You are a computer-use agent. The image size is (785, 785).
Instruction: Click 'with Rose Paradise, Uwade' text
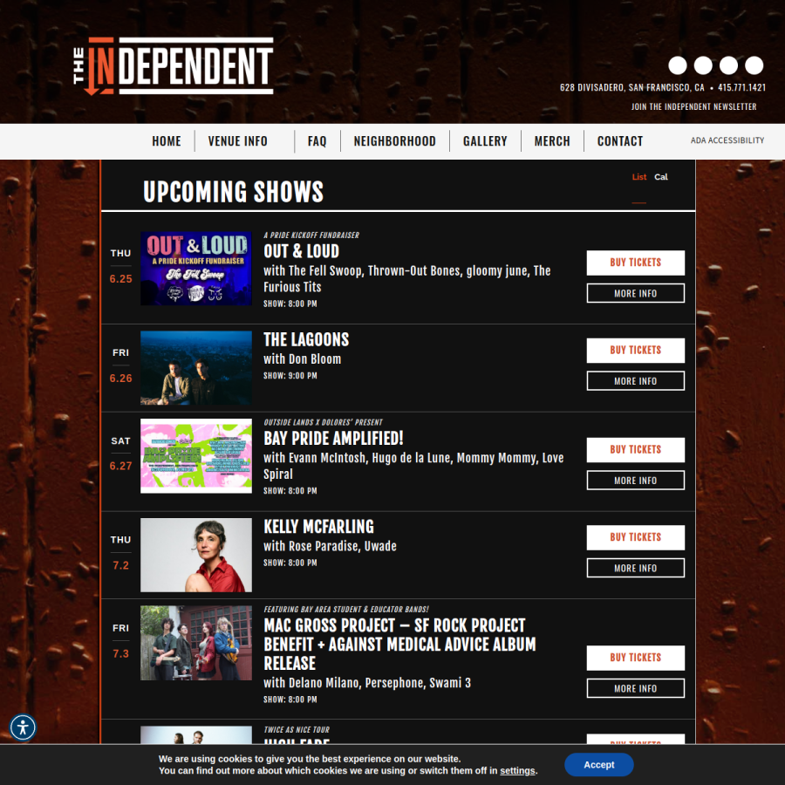[x=330, y=546]
